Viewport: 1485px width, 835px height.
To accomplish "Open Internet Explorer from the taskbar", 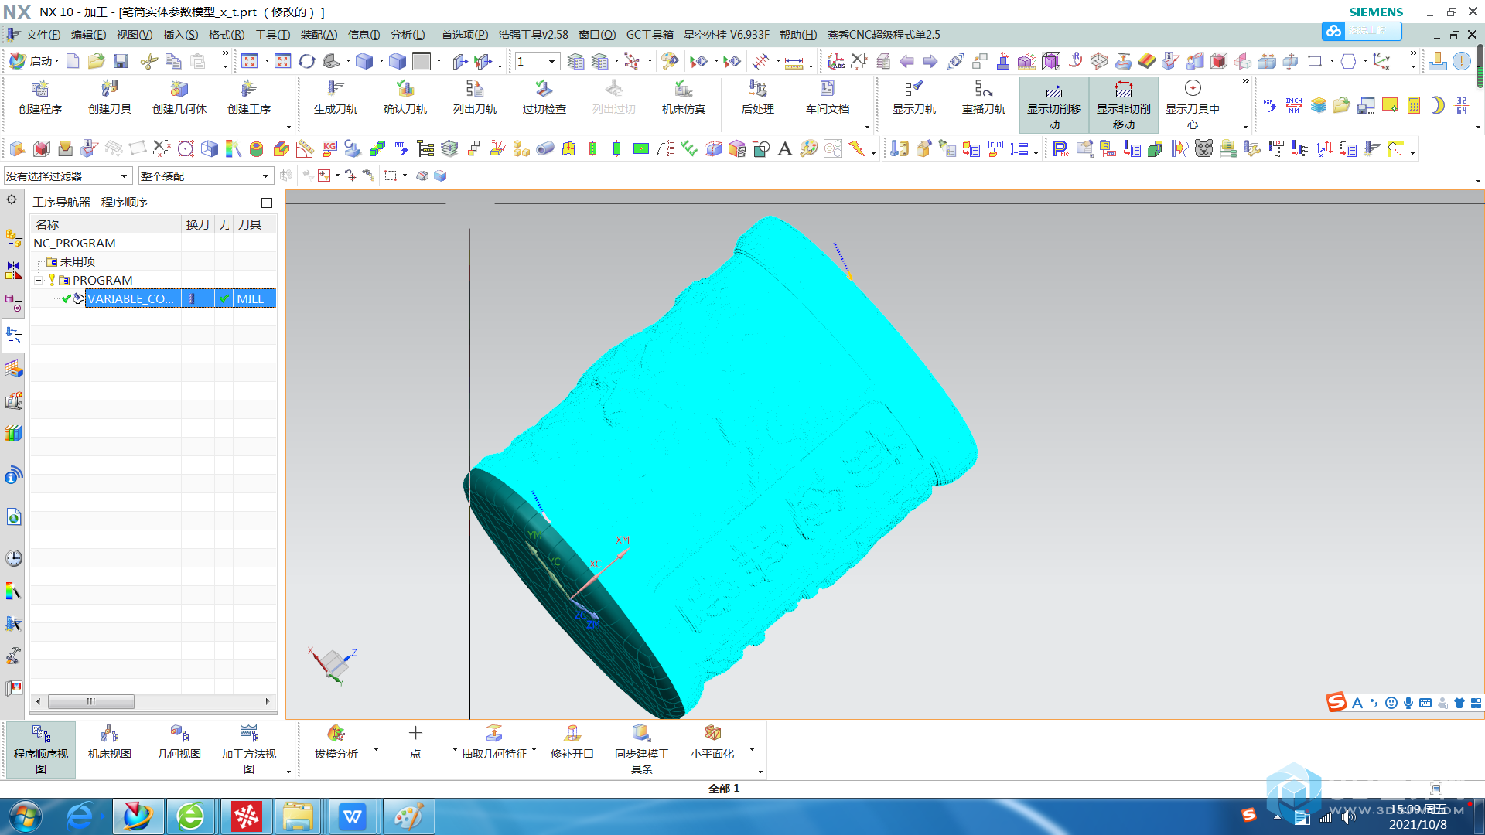I will click(x=80, y=816).
